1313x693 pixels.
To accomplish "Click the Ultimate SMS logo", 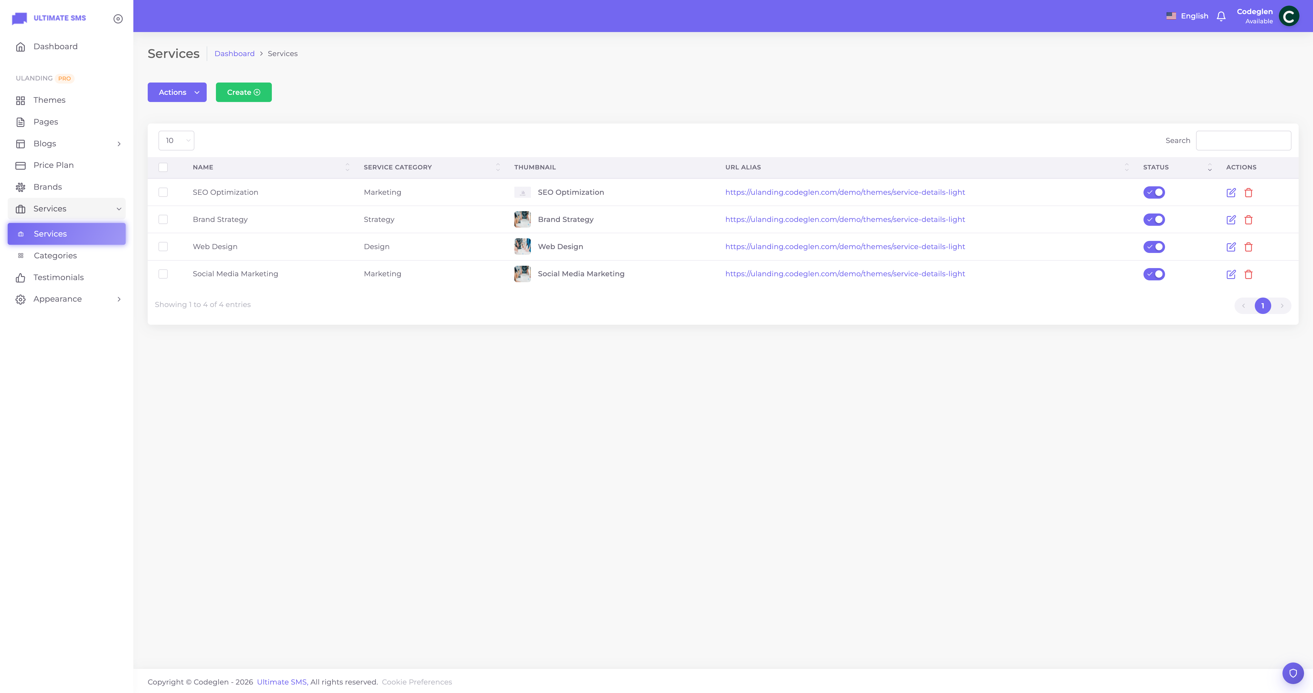I will click(x=49, y=18).
